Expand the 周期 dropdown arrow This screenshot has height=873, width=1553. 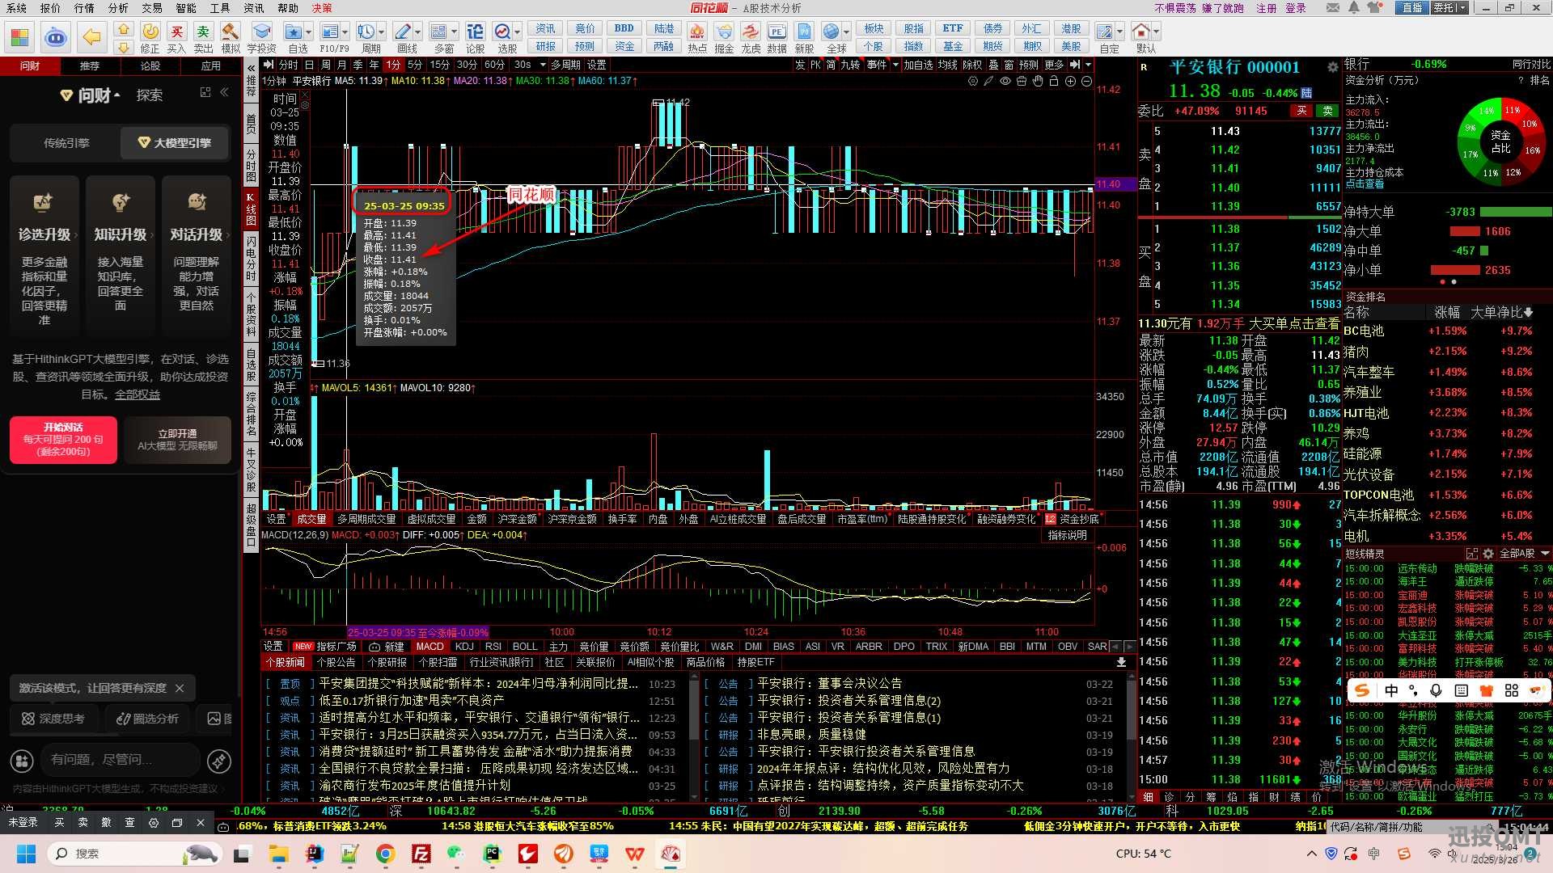pos(381,32)
